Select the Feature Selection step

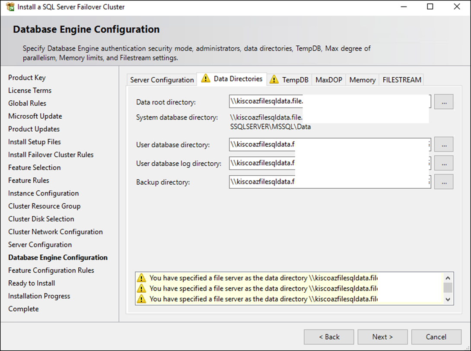35,168
